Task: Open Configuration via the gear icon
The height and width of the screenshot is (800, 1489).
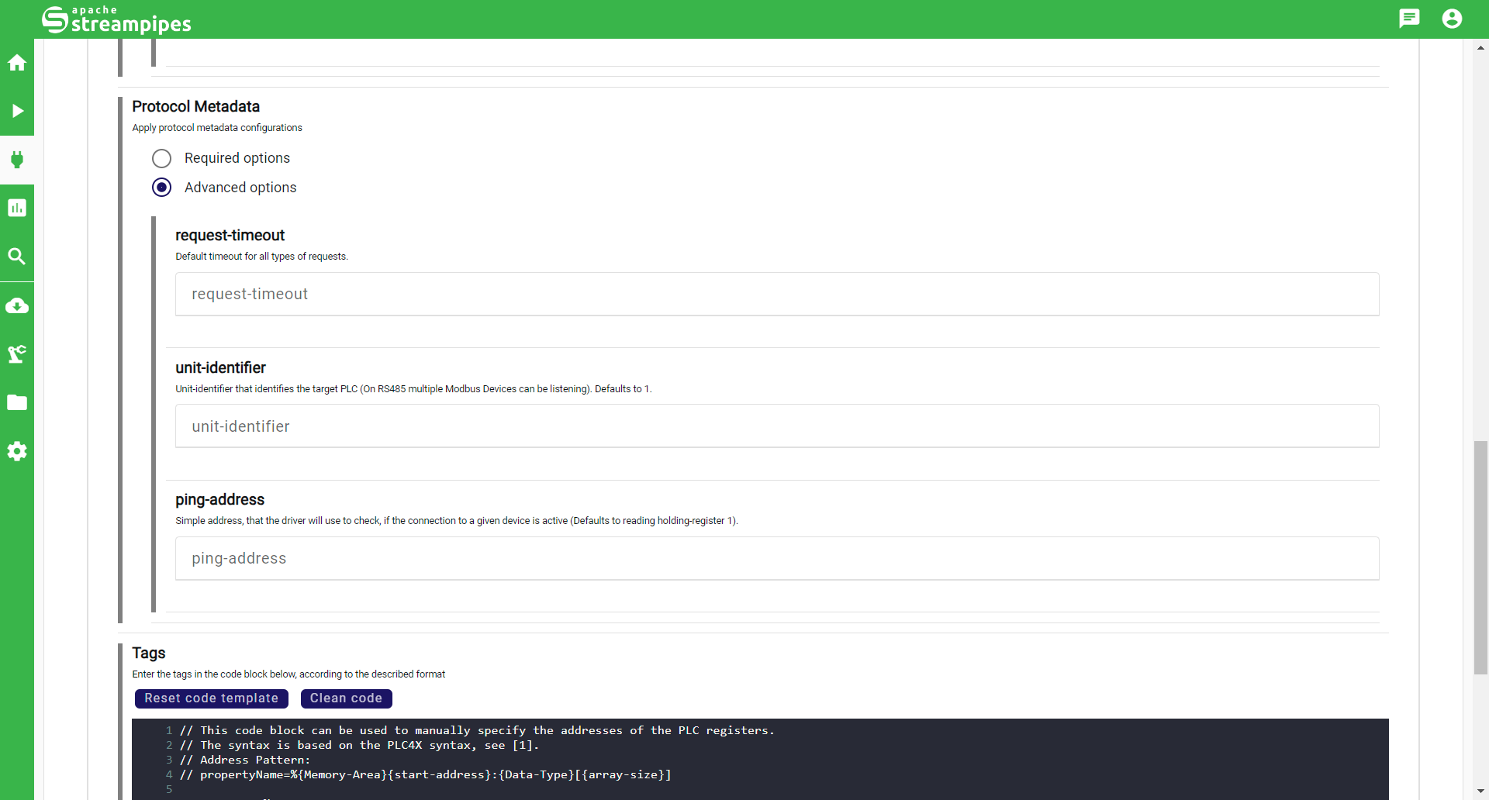Action: coord(17,451)
